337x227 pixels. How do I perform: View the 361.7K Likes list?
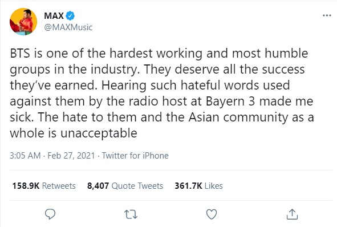coord(198,186)
